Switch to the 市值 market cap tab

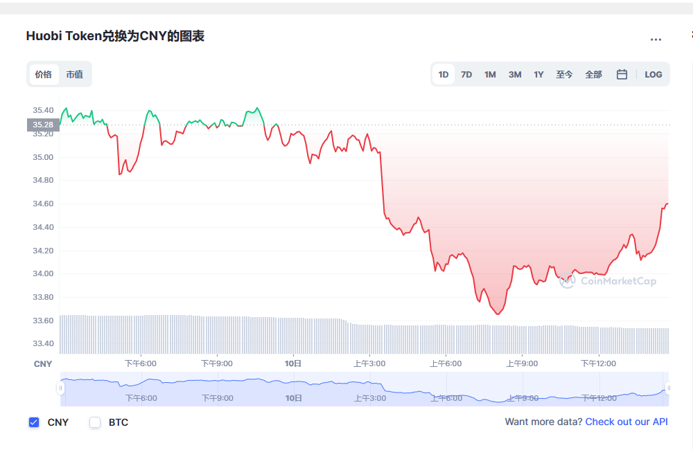pos(75,74)
